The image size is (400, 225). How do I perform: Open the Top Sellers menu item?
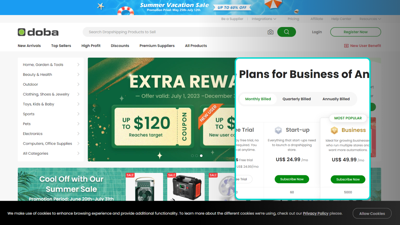tap(61, 46)
